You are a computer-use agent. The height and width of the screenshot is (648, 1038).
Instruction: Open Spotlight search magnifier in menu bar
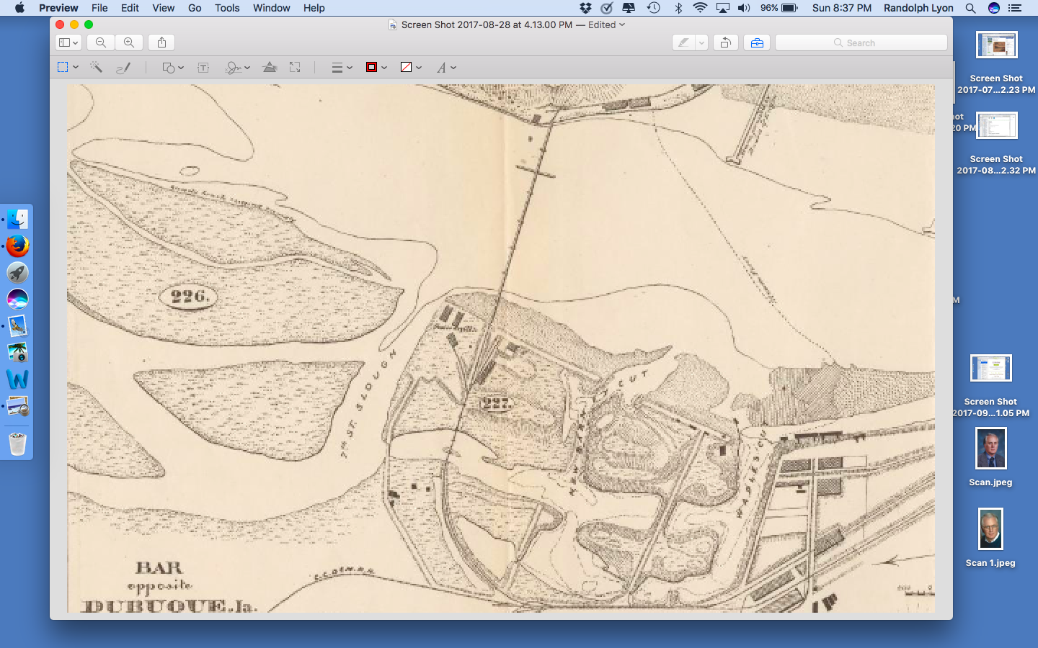[x=970, y=8]
